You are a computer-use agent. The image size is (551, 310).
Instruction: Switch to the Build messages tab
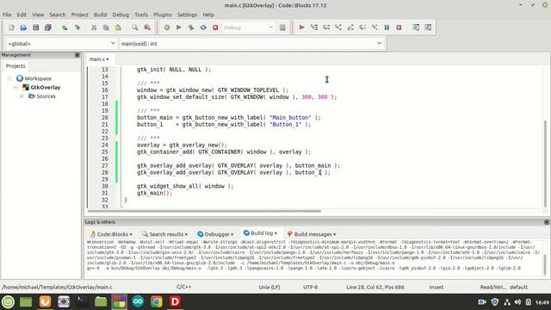coord(312,234)
